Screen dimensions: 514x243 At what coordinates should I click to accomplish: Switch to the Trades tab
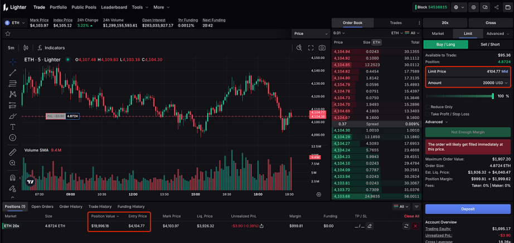tap(396, 23)
